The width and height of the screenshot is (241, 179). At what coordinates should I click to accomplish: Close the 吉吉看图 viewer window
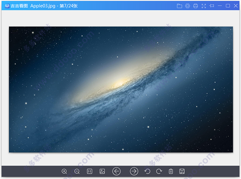pyautogui.click(x=236, y=6)
